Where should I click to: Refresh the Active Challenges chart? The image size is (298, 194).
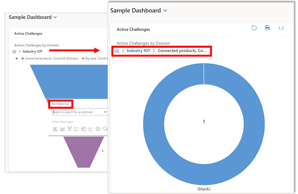tap(254, 28)
